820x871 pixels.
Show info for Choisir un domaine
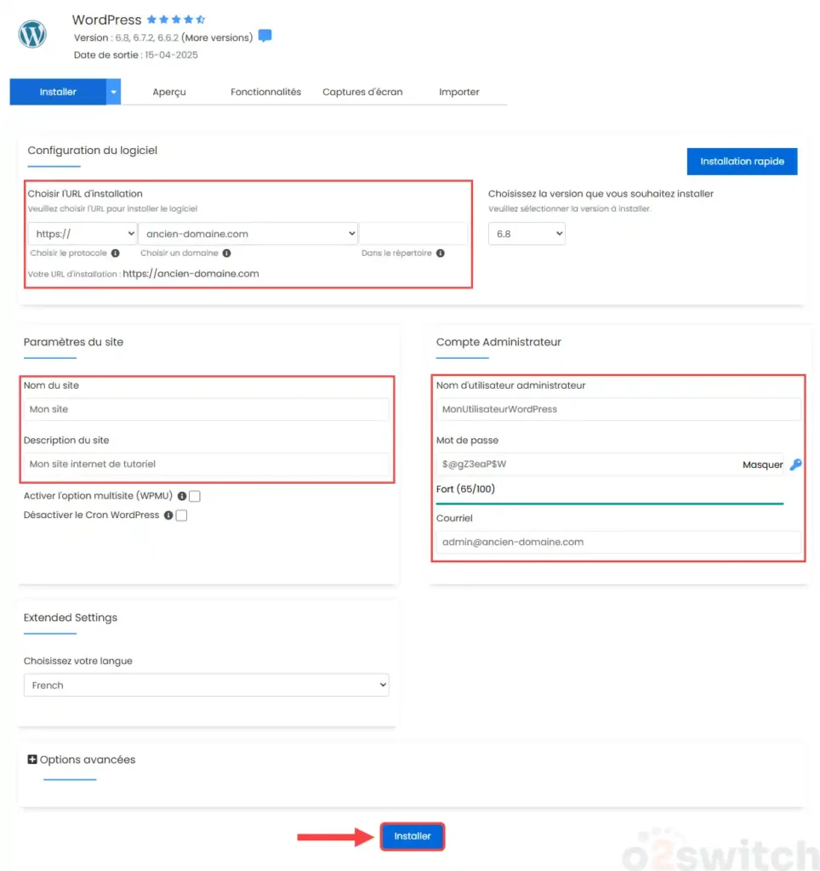(x=226, y=253)
